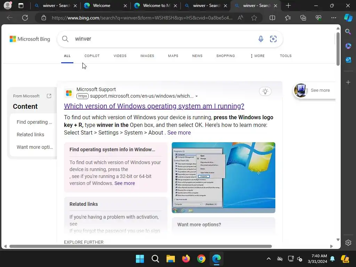Reload the page with refresh icon
Image resolution: width=356 pixels, height=267 pixels.
click(25, 18)
